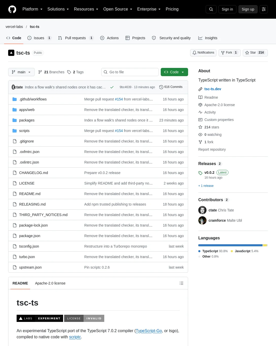Click the book icon next to Readme
This screenshot has width=276, height=346.
[200, 97]
